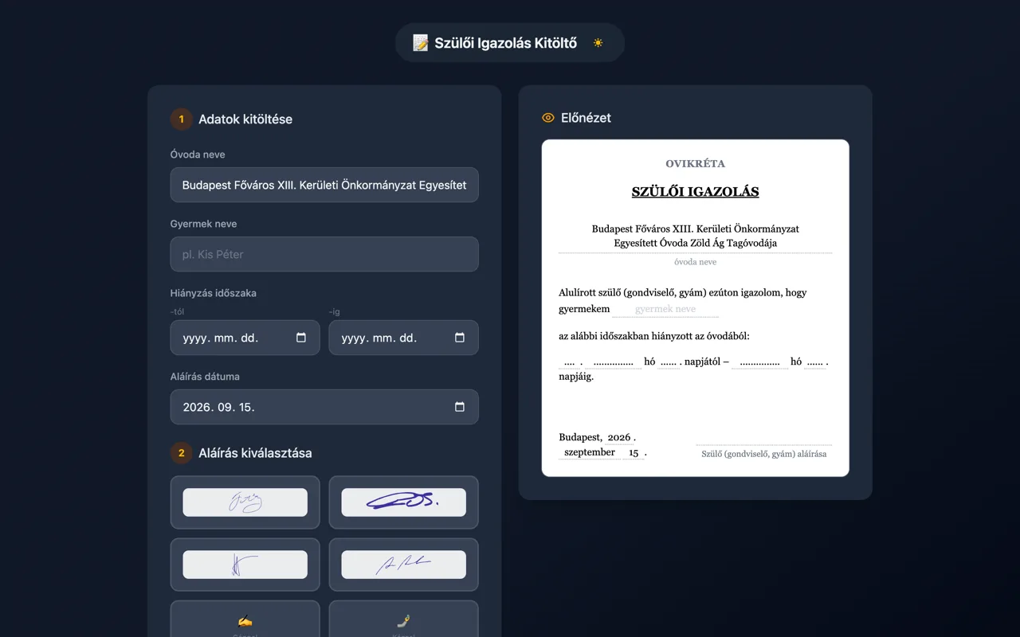The width and height of the screenshot is (1020, 637).
Task: Click the OVIKRÉTA text in the preview
Action: [x=696, y=163]
